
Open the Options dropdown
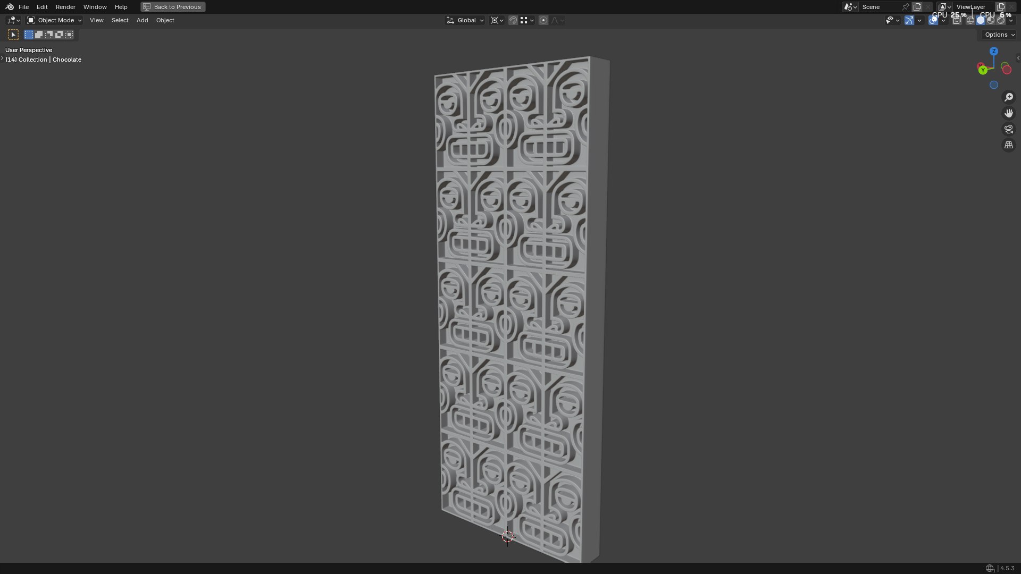[x=1000, y=35]
